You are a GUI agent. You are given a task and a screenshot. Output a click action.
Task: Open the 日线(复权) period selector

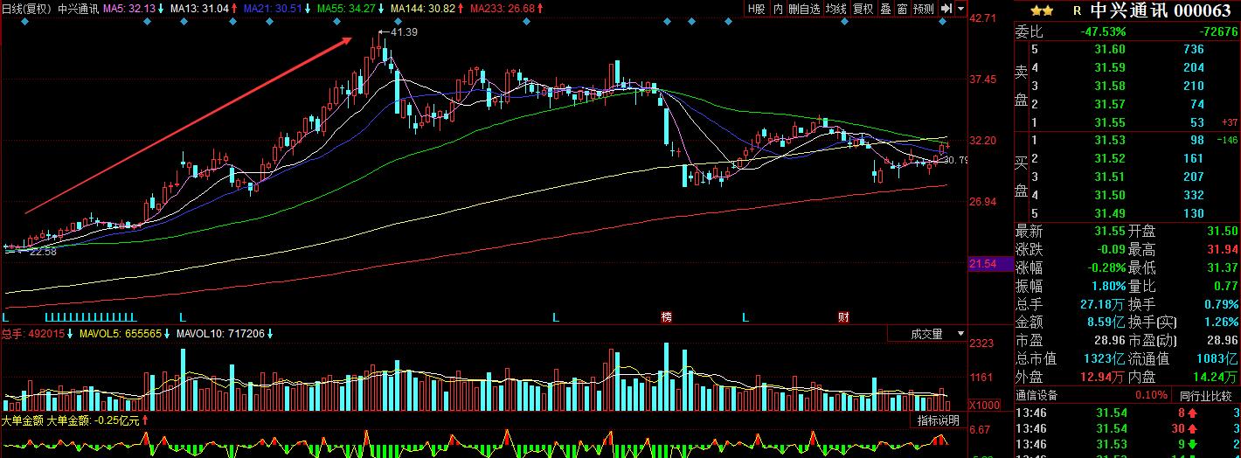[27, 9]
